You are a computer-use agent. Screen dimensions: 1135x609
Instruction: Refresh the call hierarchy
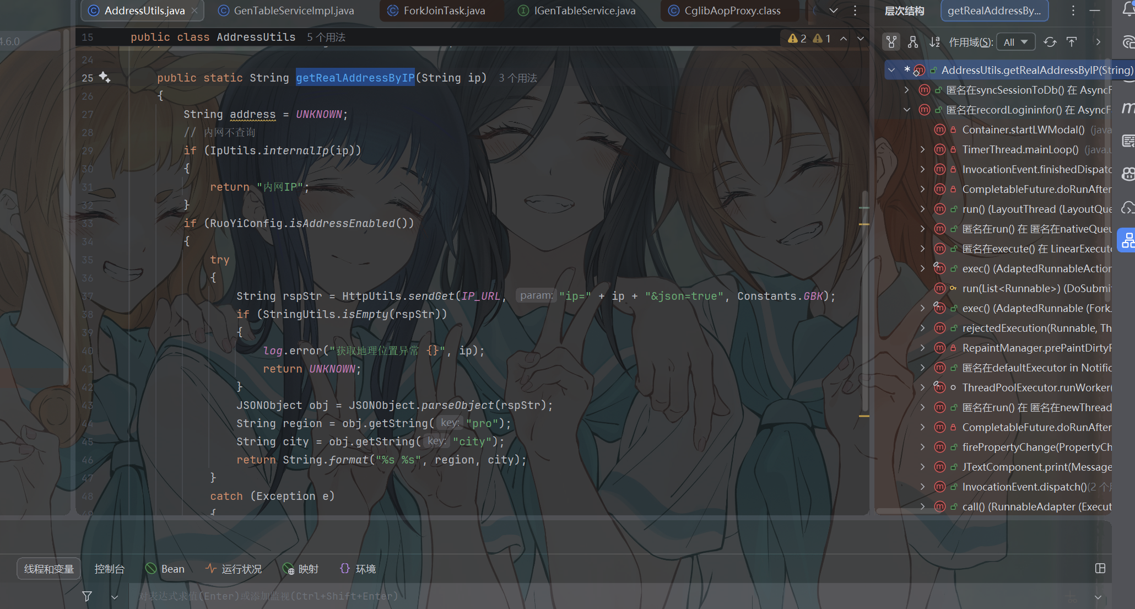(1050, 42)
